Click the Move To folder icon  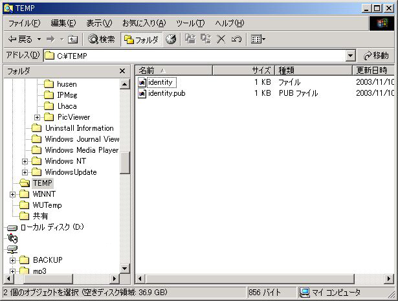[190, 39]
